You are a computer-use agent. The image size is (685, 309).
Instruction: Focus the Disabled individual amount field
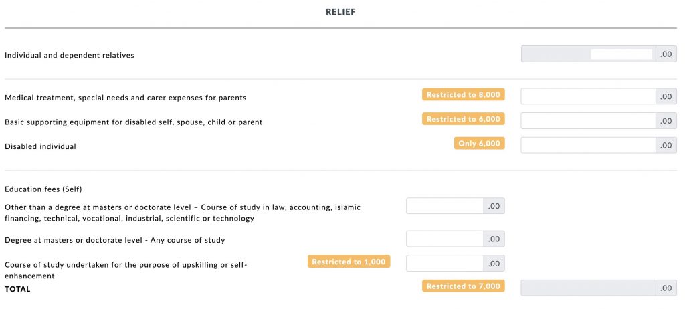589,145
